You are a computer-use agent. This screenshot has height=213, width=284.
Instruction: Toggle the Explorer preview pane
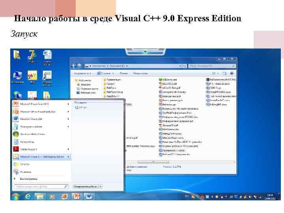(x=224, y=73)
